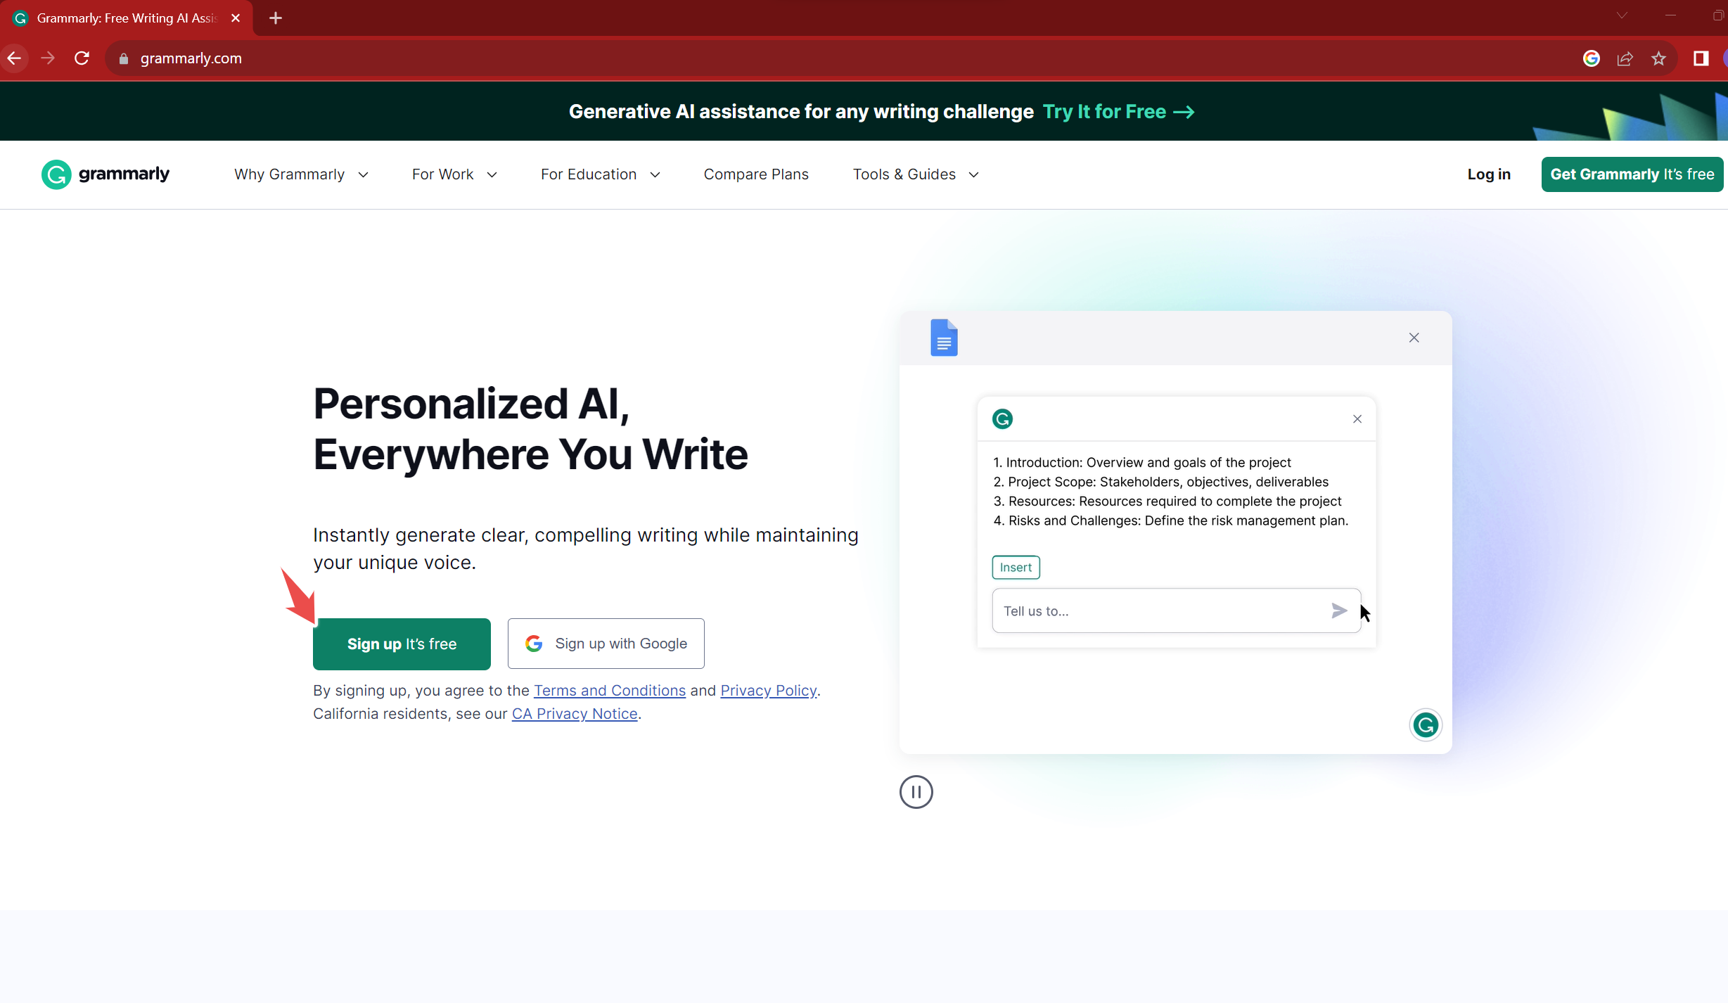Screen dimensions: 1728x1003
Task: Close the Grammarly suggestion card
Action: [1357, 419]
